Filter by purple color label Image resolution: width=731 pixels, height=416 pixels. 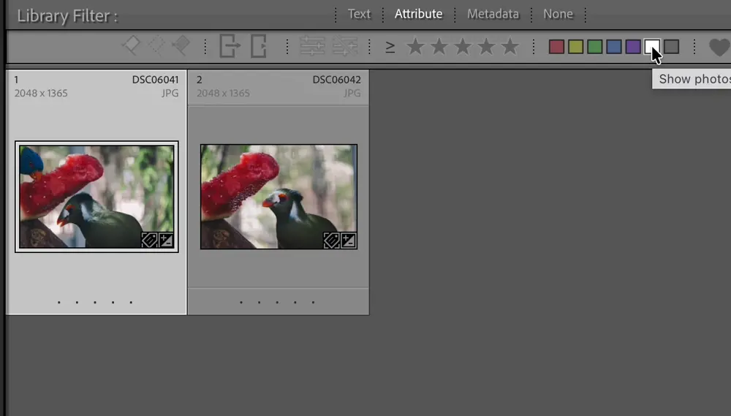(x=633, y=47)
